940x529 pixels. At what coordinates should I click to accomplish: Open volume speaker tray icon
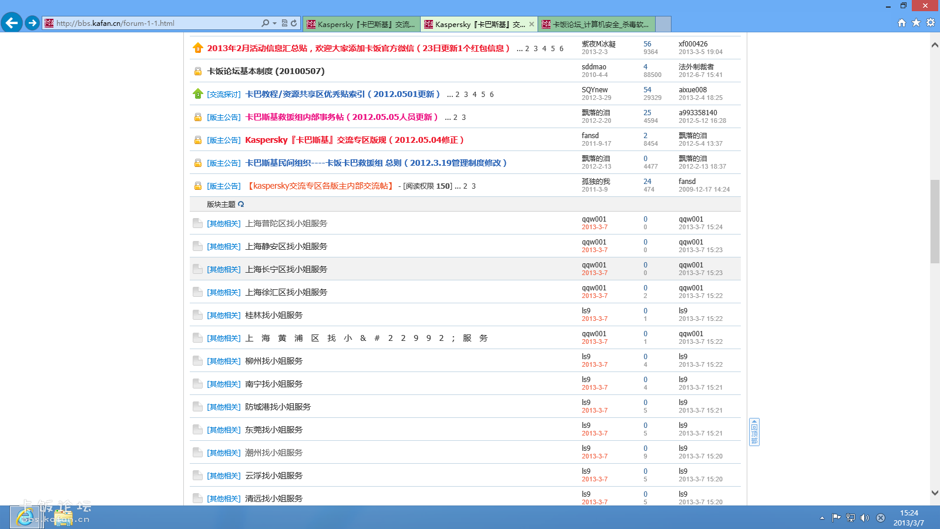[x=864, y=518]
